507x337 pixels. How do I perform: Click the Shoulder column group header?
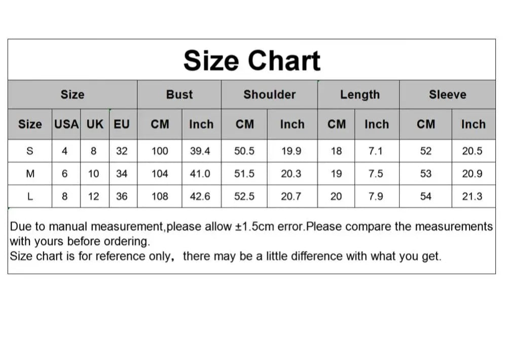click(269, 95)
